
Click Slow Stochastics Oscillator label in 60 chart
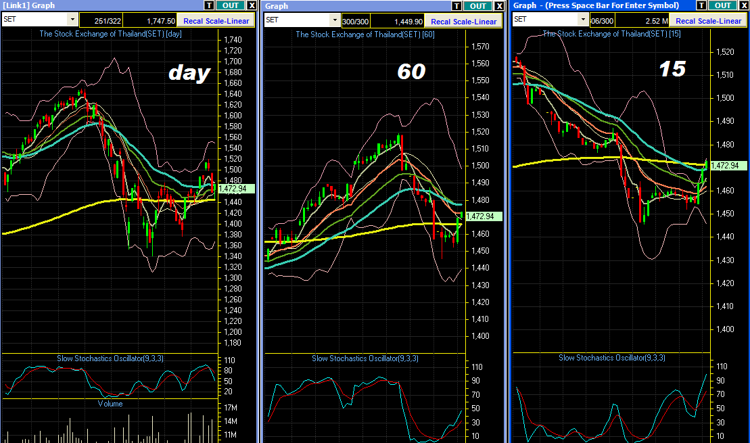pos(365,358)
